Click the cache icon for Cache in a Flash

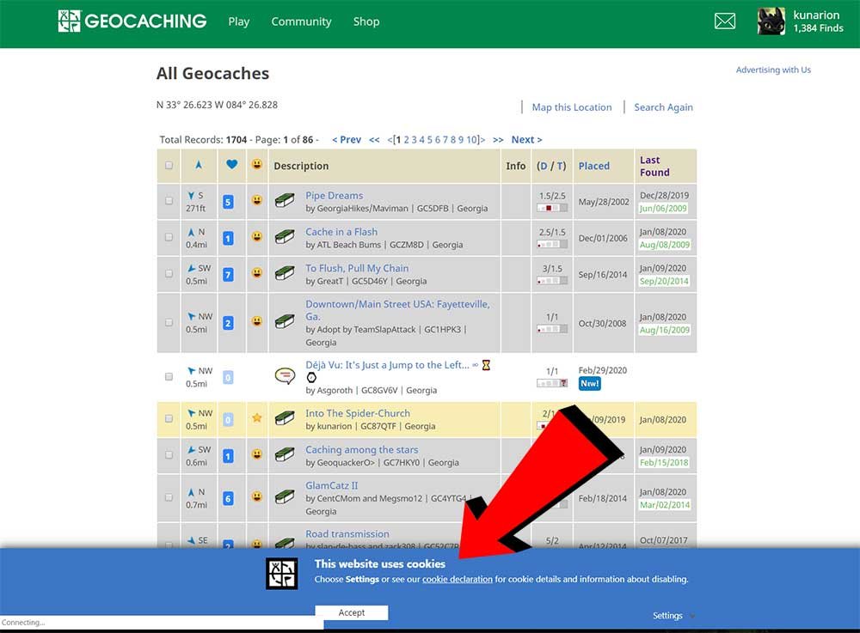pos(285,237)
